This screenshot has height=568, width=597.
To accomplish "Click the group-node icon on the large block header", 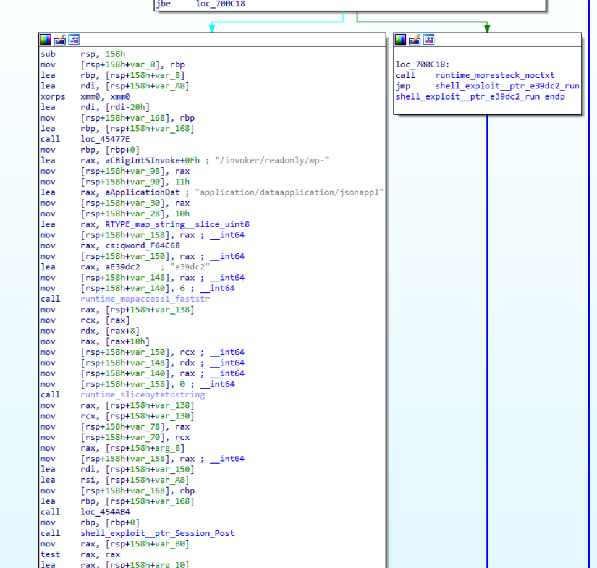I will (x=74, y=39).
